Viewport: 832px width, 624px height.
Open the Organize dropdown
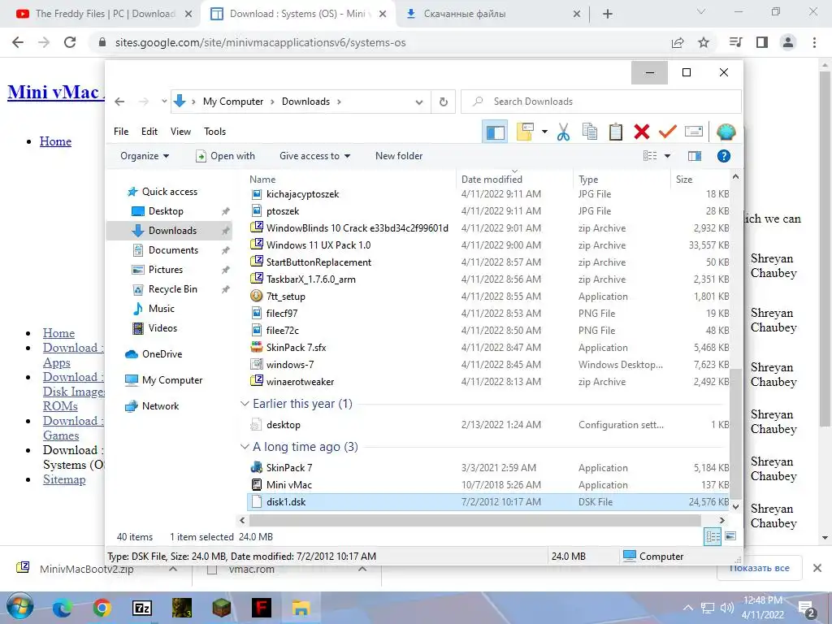click(x=145, y=156)
